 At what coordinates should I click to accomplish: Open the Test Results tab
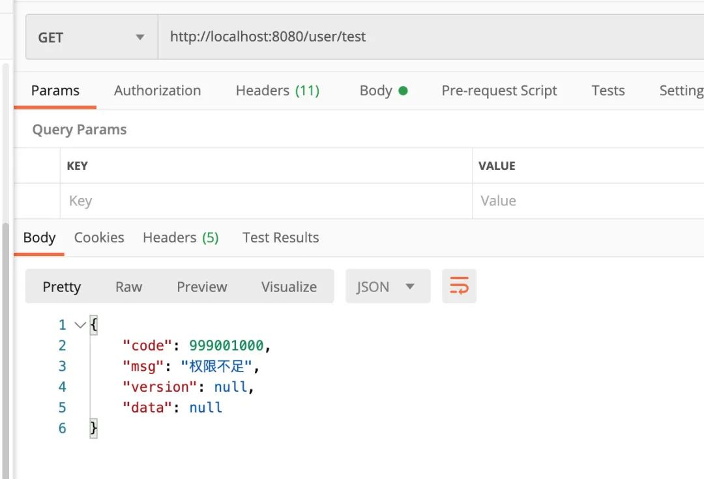pyautogui.click(x=280, y=237)
